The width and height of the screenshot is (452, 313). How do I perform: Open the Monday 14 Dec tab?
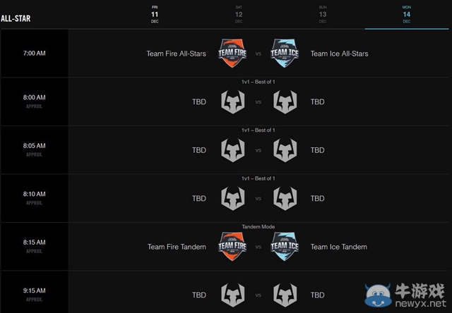(407, 14)
